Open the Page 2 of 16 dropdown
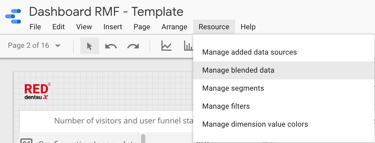 [34, 46]
